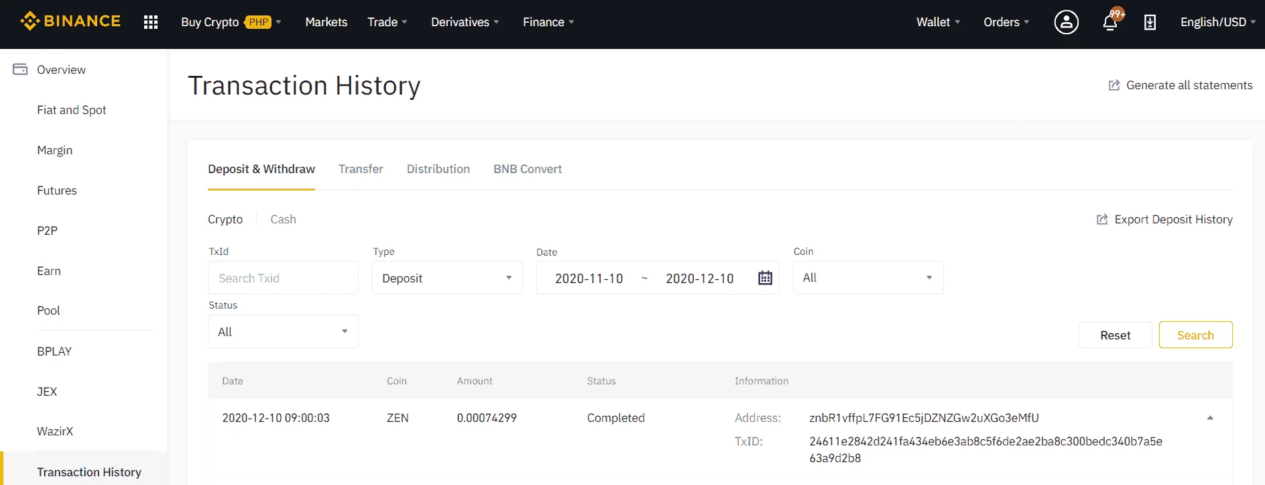1265x485 pixels.
Task: Open Pool in the sidebar
Action: coord(48,311)
